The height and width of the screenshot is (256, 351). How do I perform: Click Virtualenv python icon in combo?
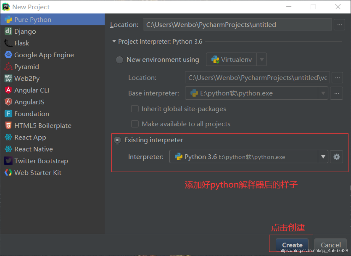click(x=215, y=60)
